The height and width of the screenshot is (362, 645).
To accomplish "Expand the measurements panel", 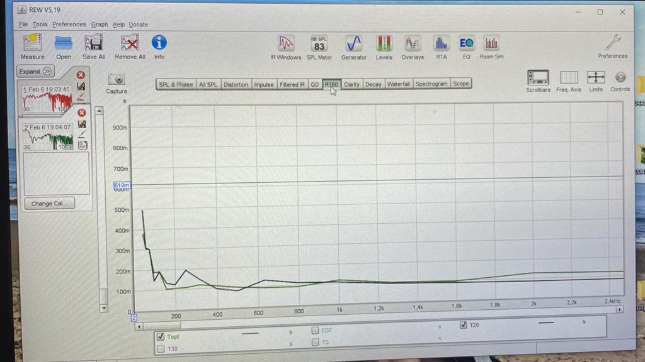I will [x=35, y=72].
